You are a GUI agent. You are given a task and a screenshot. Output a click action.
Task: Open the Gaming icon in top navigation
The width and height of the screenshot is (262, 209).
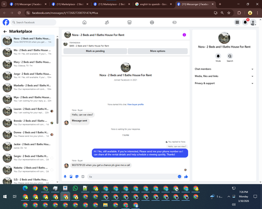tap(174, 22)
